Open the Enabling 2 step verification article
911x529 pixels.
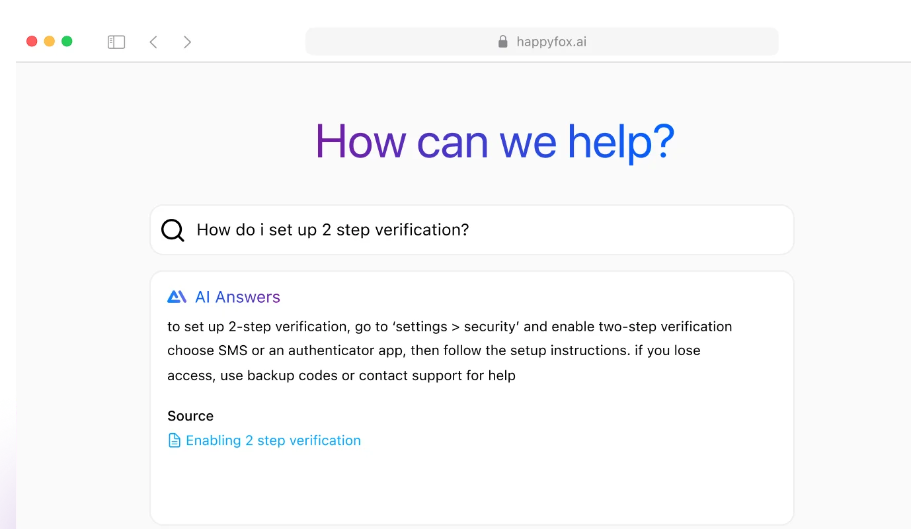click(273, 440)
